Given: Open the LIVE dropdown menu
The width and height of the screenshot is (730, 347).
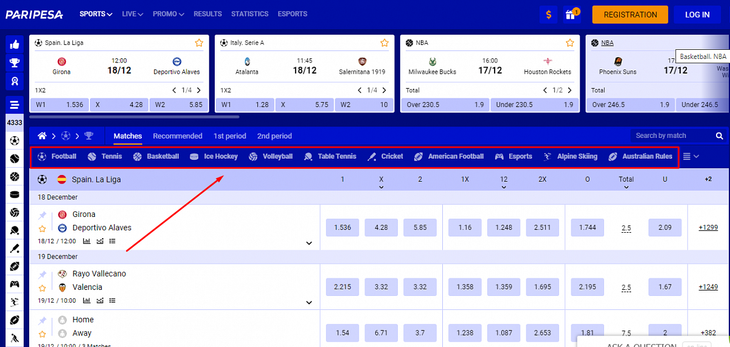Looking at the screenshot, I should (x=133, y=14).
